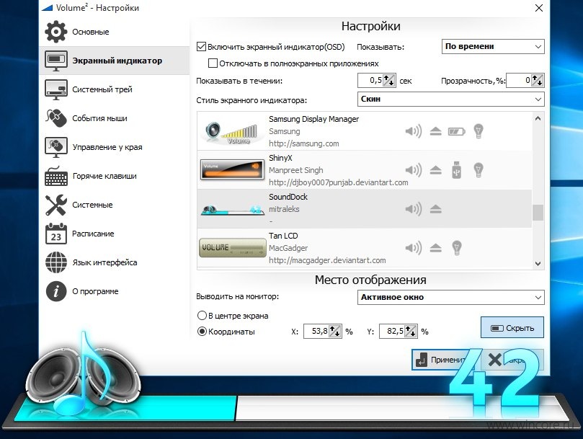Click the skin list scroll-up arrow

tap(538, 118)
